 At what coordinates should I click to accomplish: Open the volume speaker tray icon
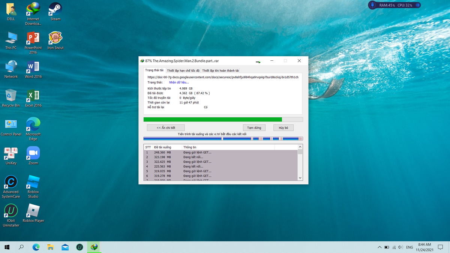pyautogui.click(x=400, y=247)
